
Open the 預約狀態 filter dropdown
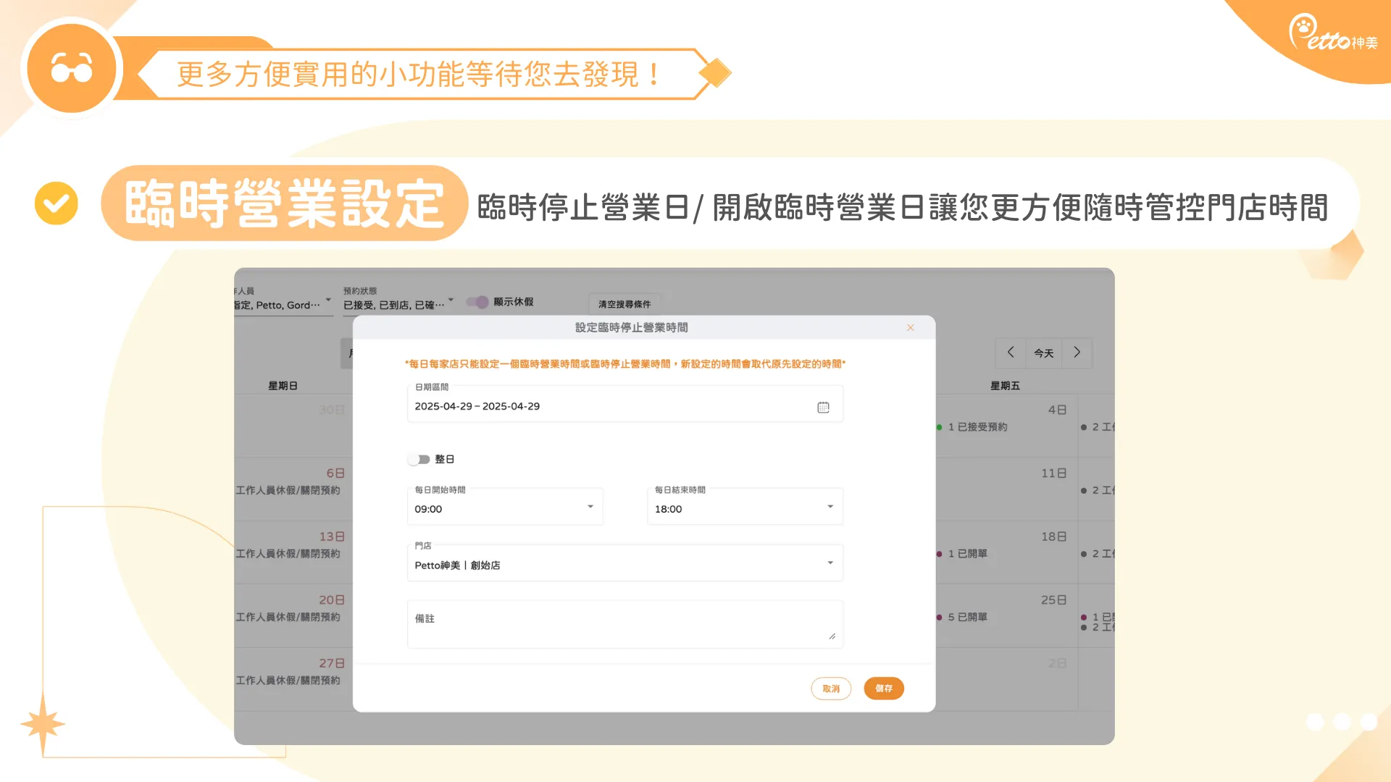pyautogui.click(x=398, y=300)
